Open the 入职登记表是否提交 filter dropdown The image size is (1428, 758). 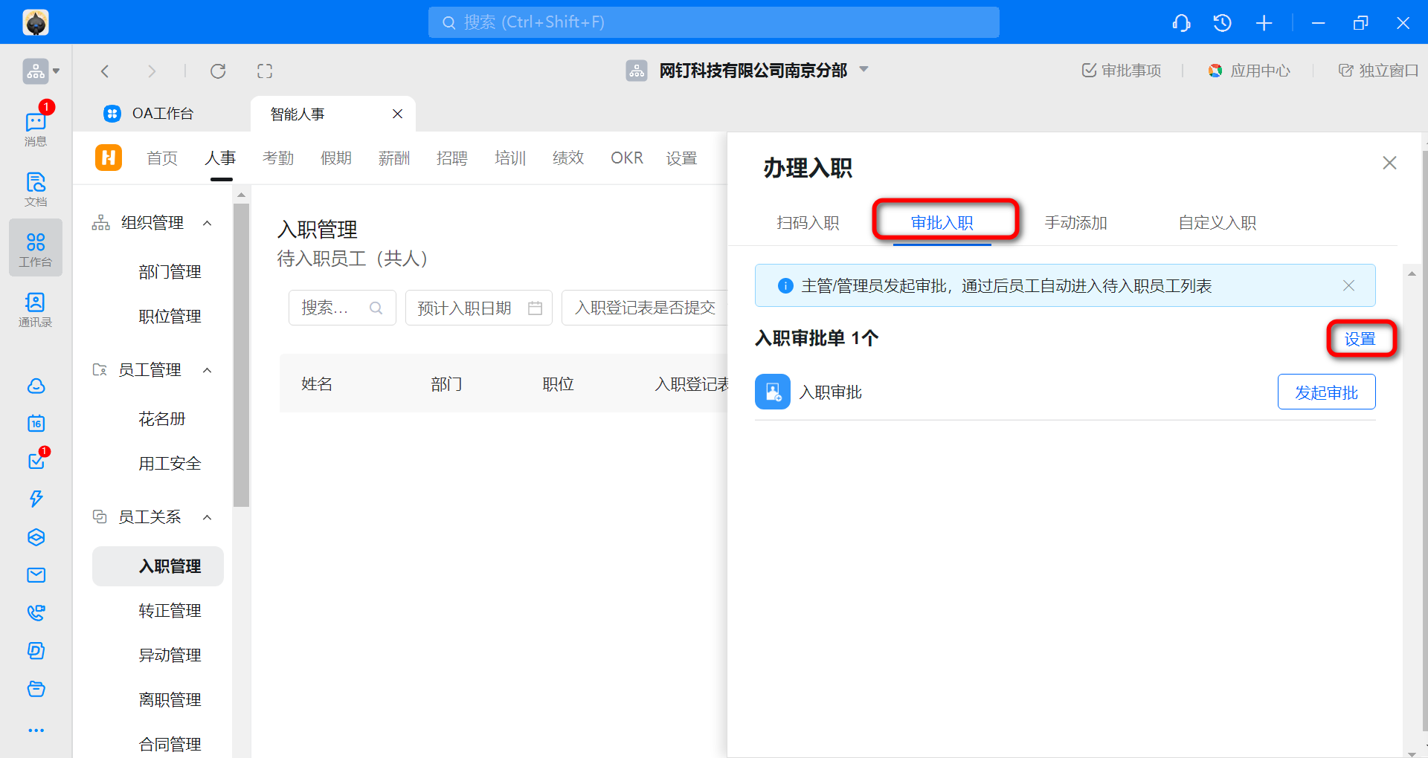[645, 308]
